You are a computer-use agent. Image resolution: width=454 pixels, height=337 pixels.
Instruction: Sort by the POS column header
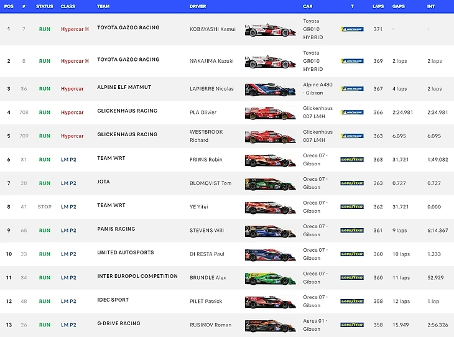pos(9,6)
